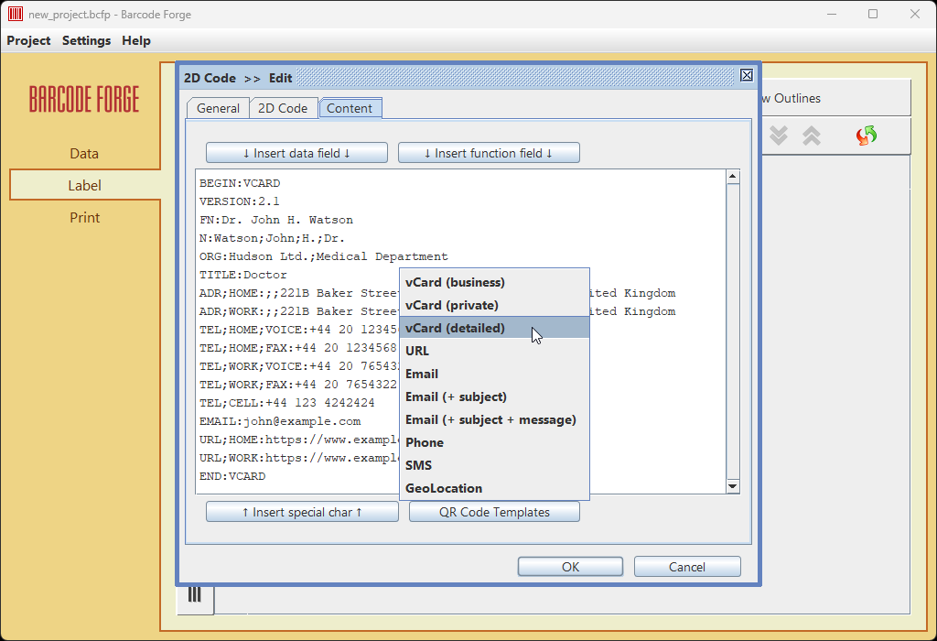Click the double chevron down icon
Viewport: 937px width, 641px height.
coord(778,136)
